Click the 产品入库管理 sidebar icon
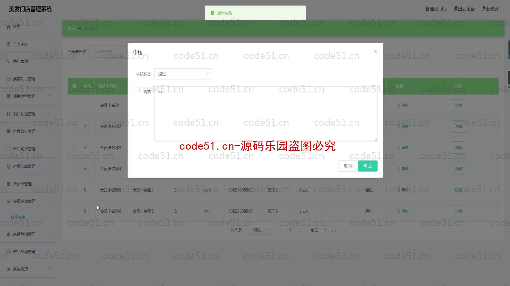Image resolution: width=510 pixels, height=286 pixels. (8, 166)
